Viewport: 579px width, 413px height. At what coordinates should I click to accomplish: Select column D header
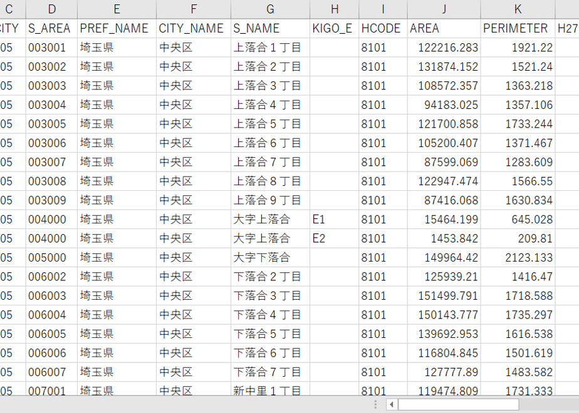51,9
